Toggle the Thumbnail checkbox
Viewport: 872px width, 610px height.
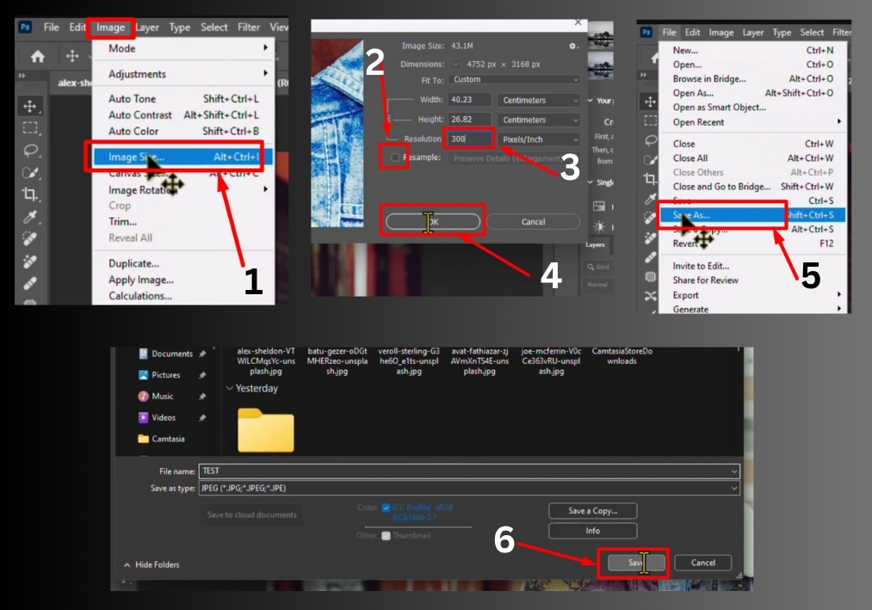point(386,535)
